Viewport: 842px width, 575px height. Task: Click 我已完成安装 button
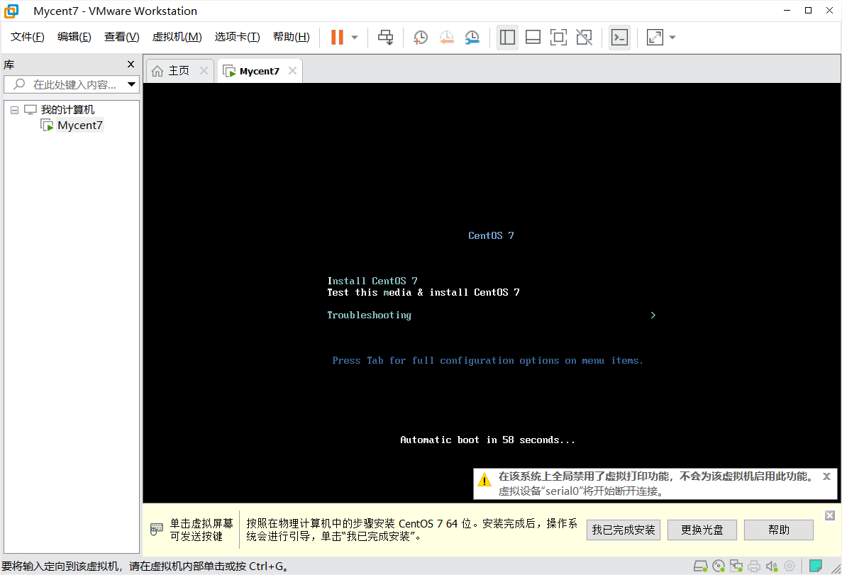624,530
